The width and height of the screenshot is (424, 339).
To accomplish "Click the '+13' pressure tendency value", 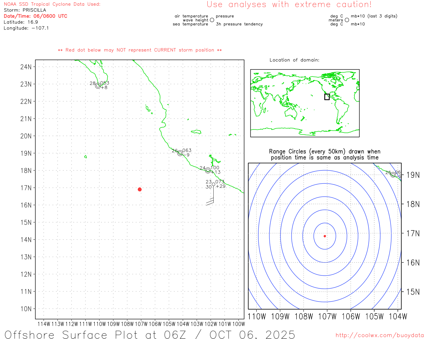I will (x=216, y=172).
